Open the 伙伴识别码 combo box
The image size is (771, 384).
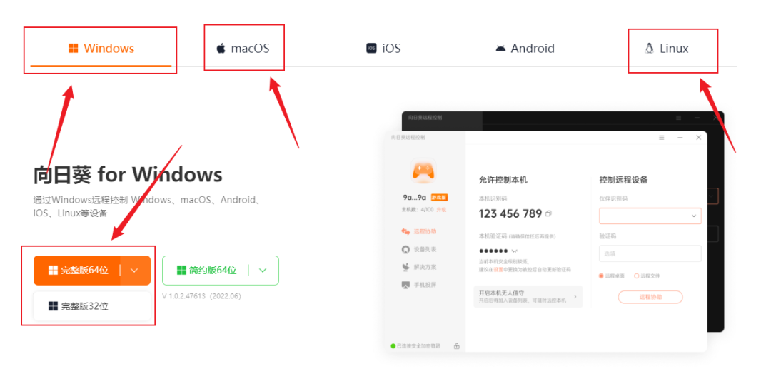(x=650, y=216)
